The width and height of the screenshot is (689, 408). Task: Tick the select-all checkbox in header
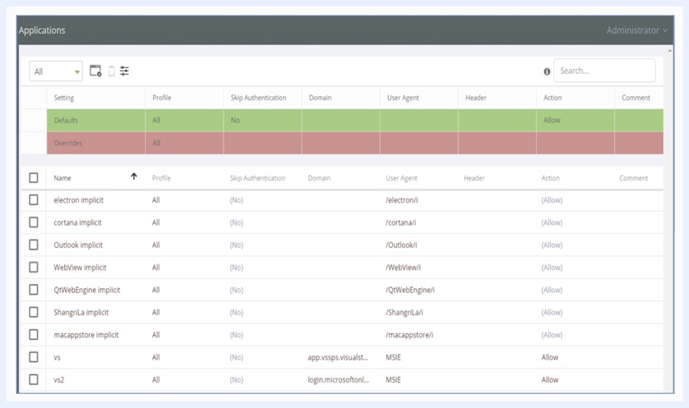pyautogui.click(x=34, y=177)
